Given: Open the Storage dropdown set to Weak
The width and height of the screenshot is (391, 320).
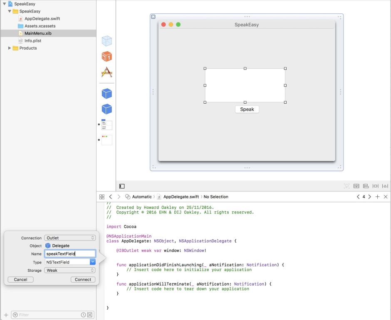Looking at the screenshot, I should [69, 270].
